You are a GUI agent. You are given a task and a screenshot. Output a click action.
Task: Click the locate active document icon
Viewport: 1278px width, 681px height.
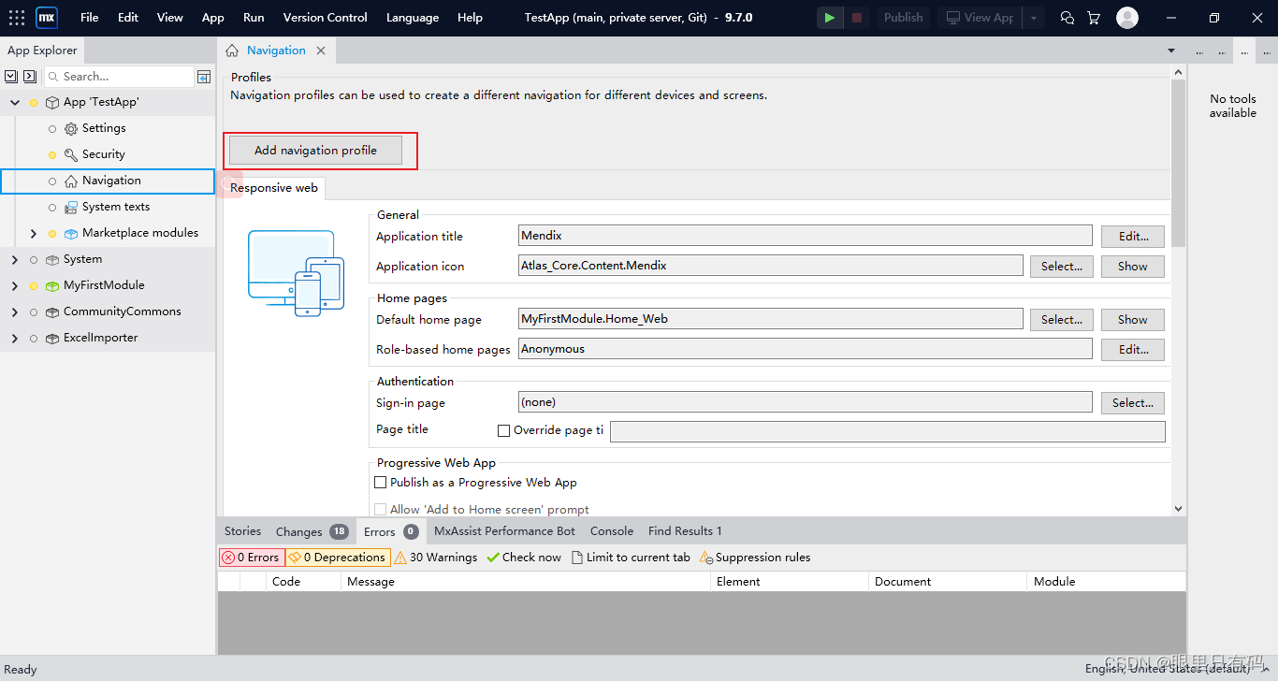point(204,77)
